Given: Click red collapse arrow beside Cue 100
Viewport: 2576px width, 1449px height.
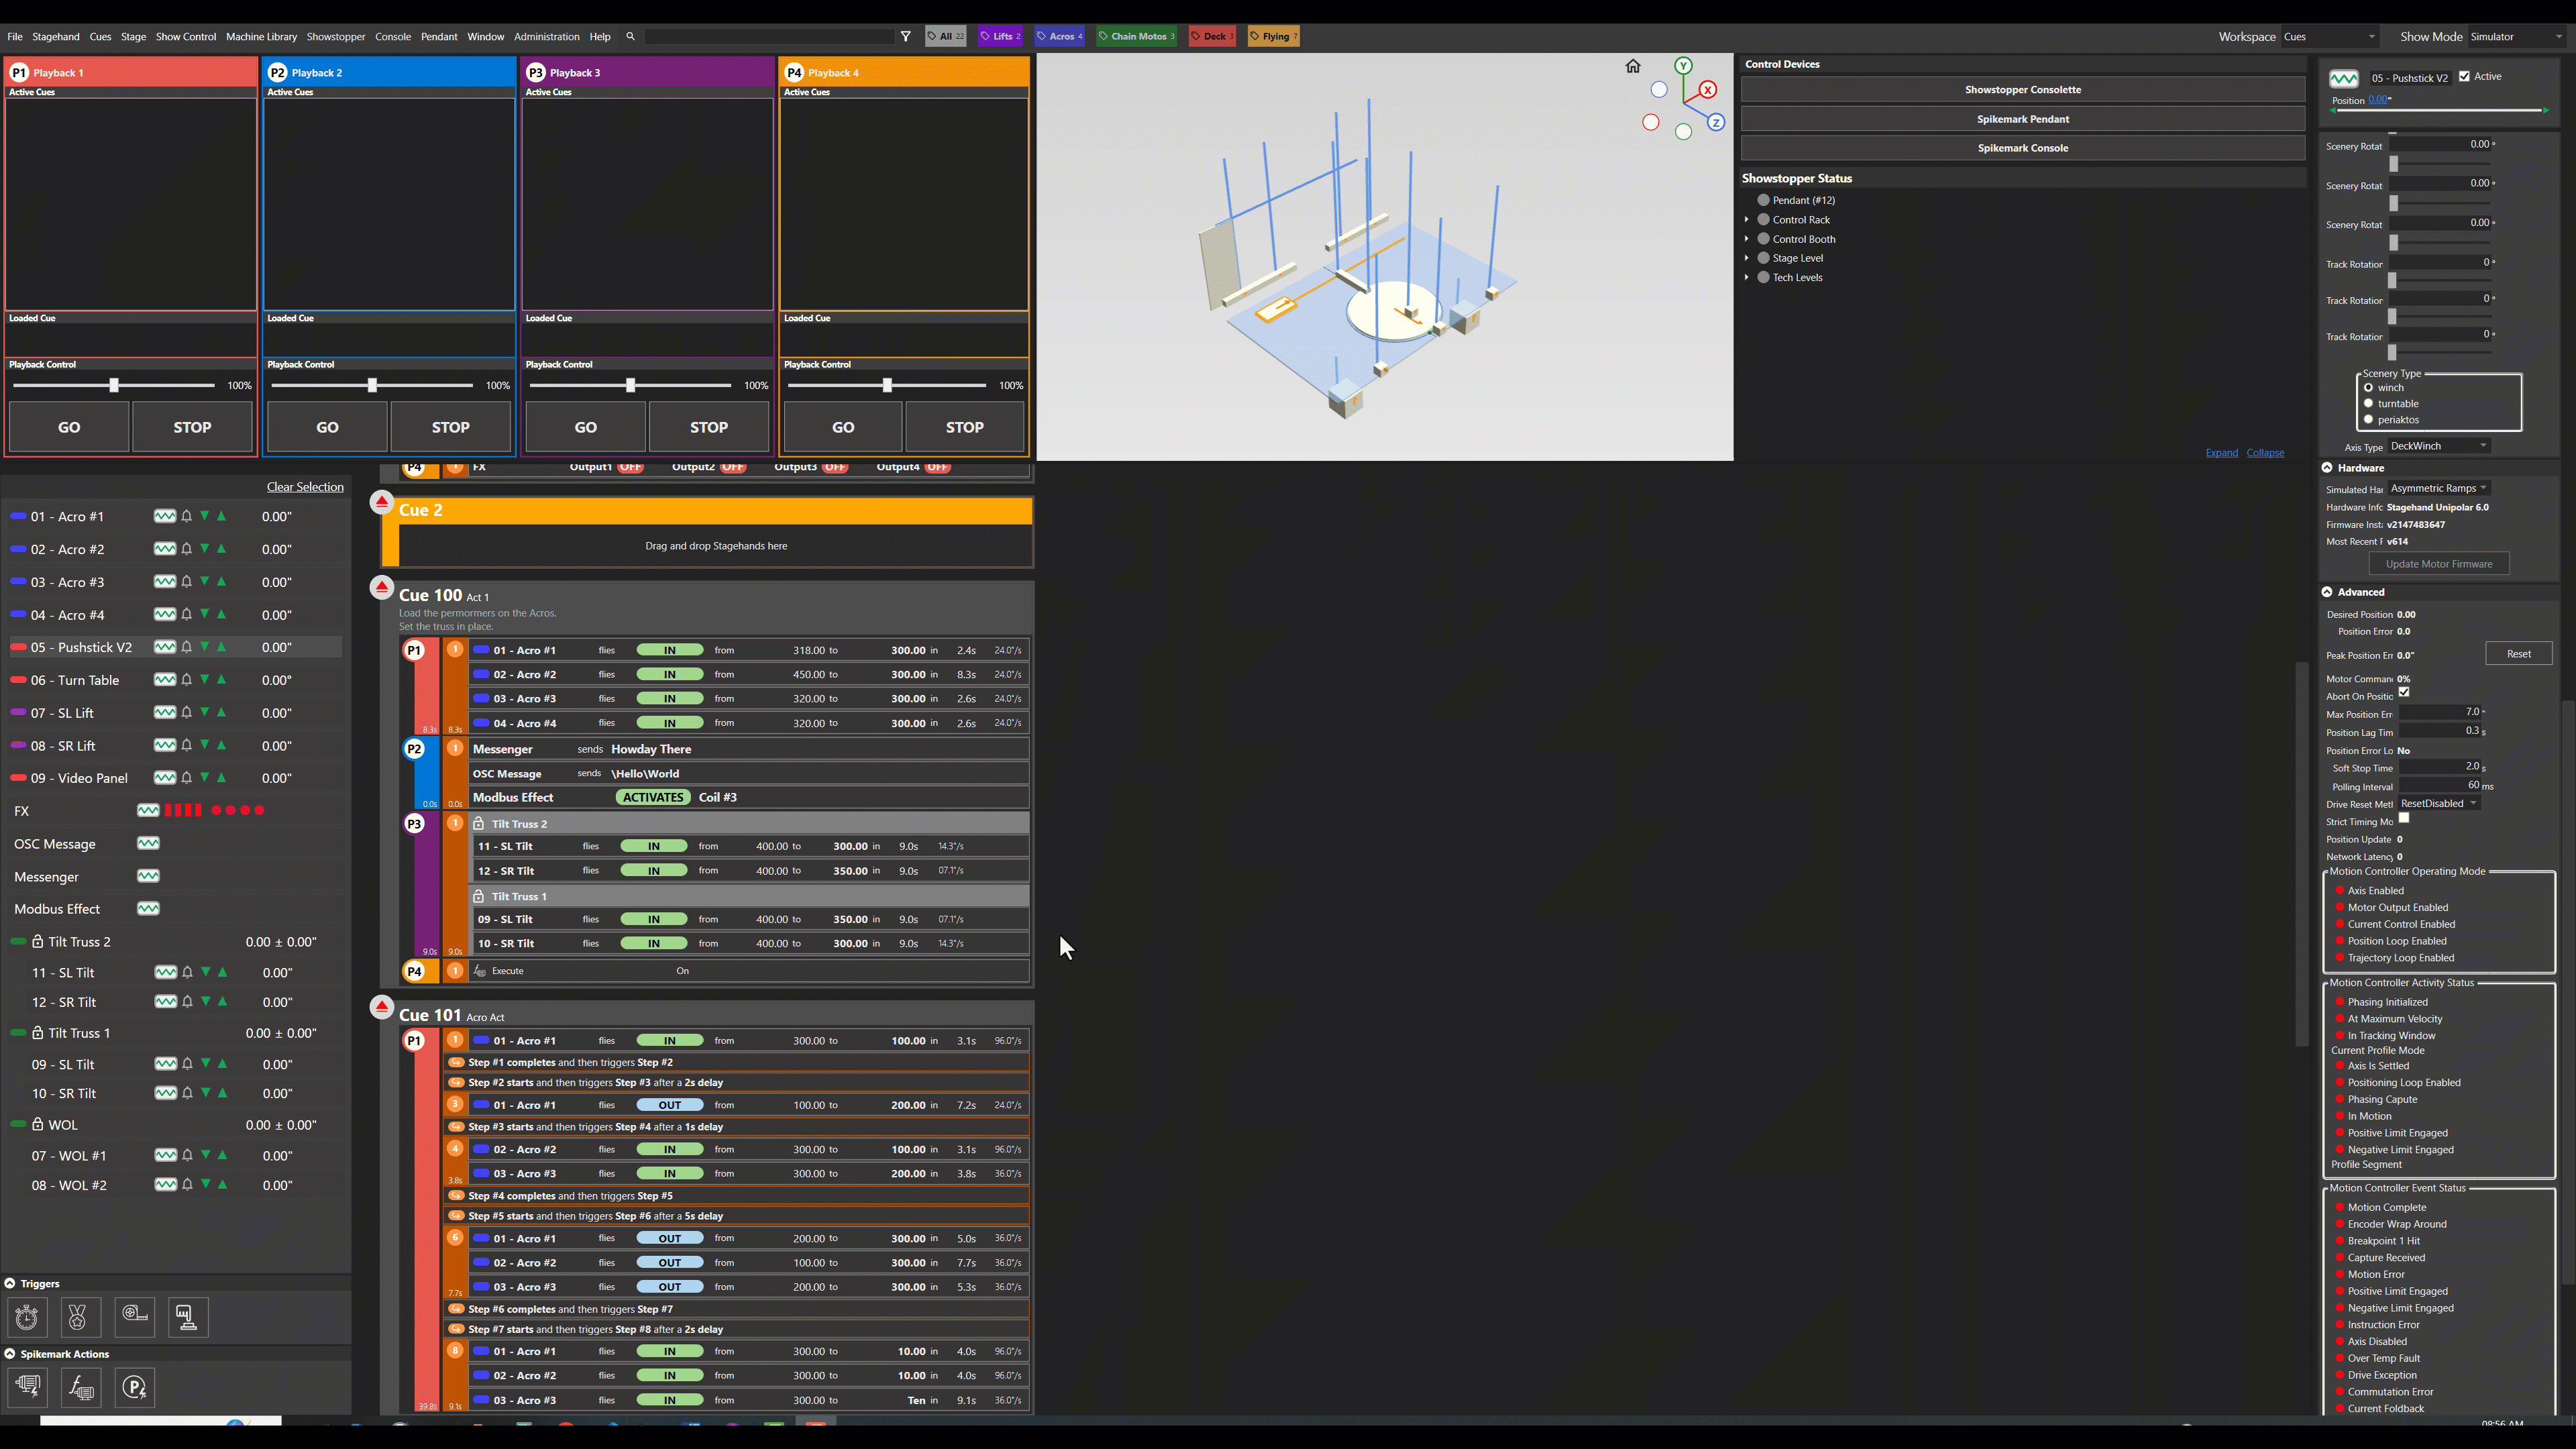Looking at the screenshot, I should [382, 587].
